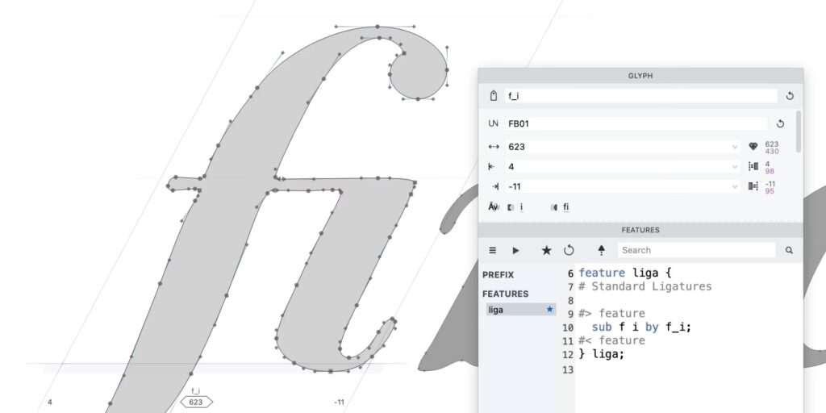Click the left sidebearing metrics icon beside 4 / 98
The width and height of the screenshot is (826, 413).
point(753,167)
